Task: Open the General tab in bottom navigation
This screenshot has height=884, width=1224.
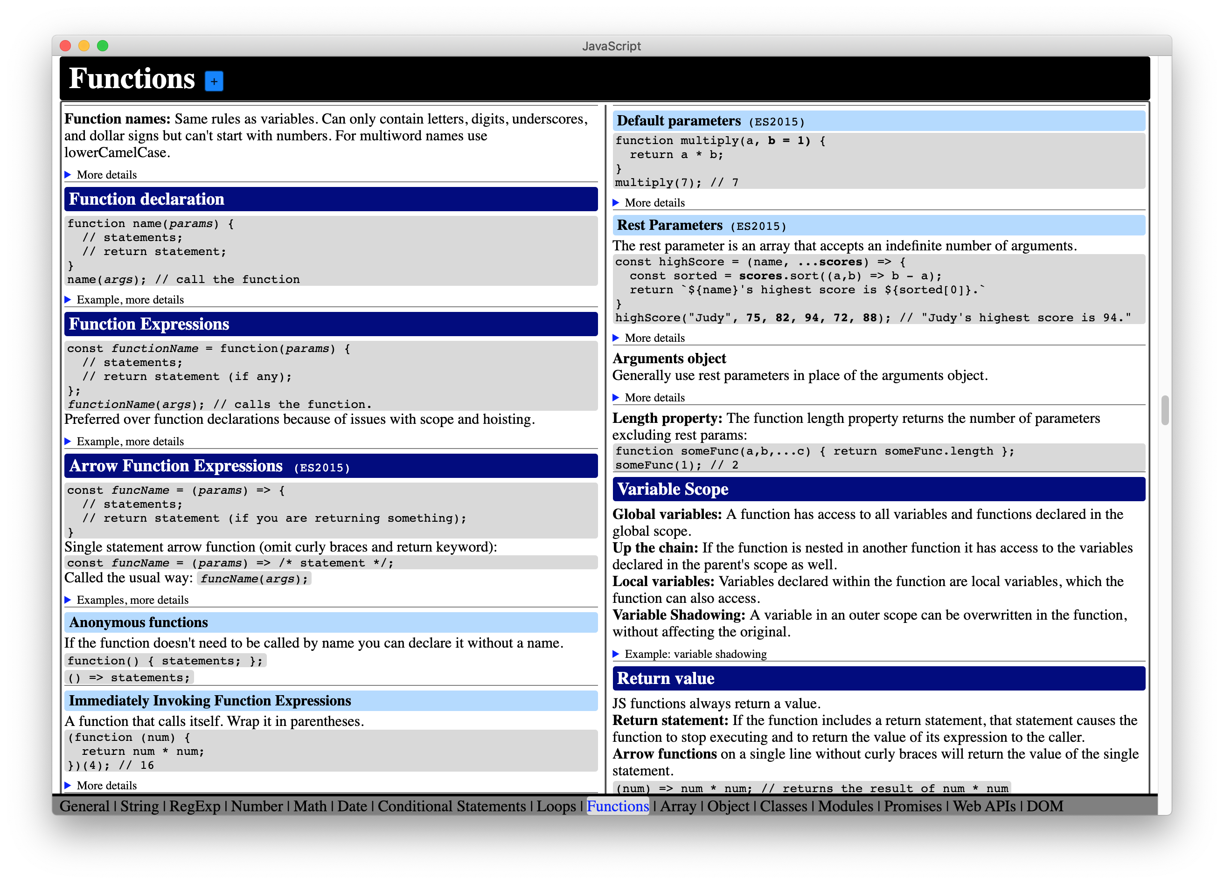Action: pos(84,806)
